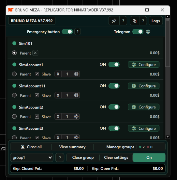This screenshot has width=177, height=180.
Task: Select SimAccount1 Parent radio button
Action: 14,74
